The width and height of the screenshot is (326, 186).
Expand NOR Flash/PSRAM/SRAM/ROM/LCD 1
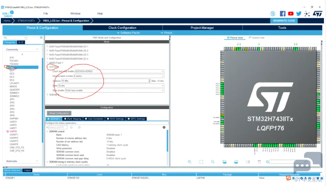click(x=47, y=46)
